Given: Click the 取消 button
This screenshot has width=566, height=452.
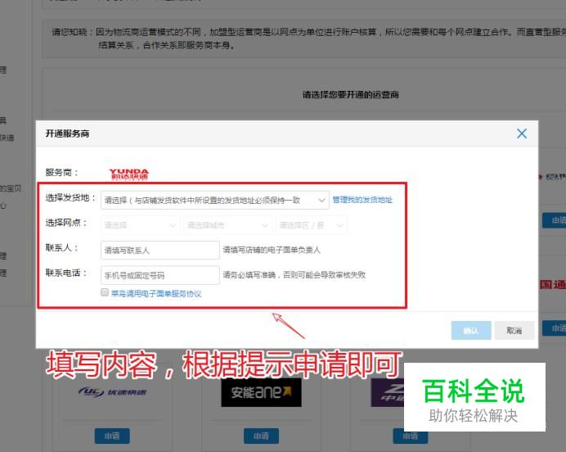Looking at the screenshot, I should [514, 330].
